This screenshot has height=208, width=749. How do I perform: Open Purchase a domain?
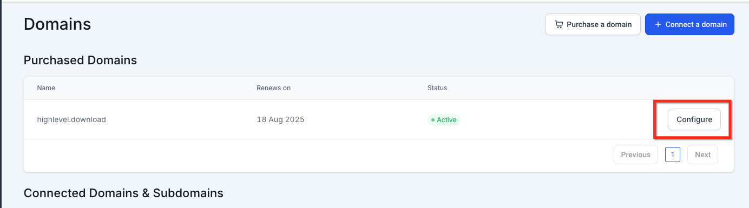pos(593,24)
